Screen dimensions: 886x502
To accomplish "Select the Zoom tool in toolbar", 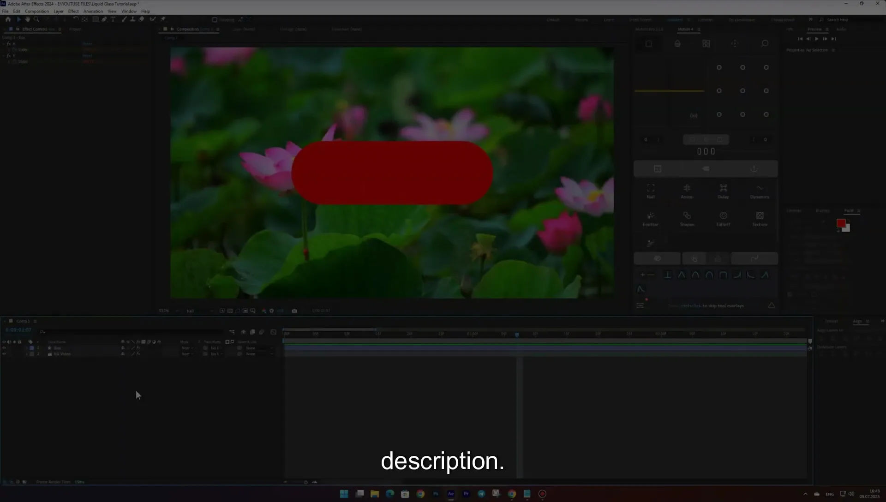I will (x=36, y=19).
